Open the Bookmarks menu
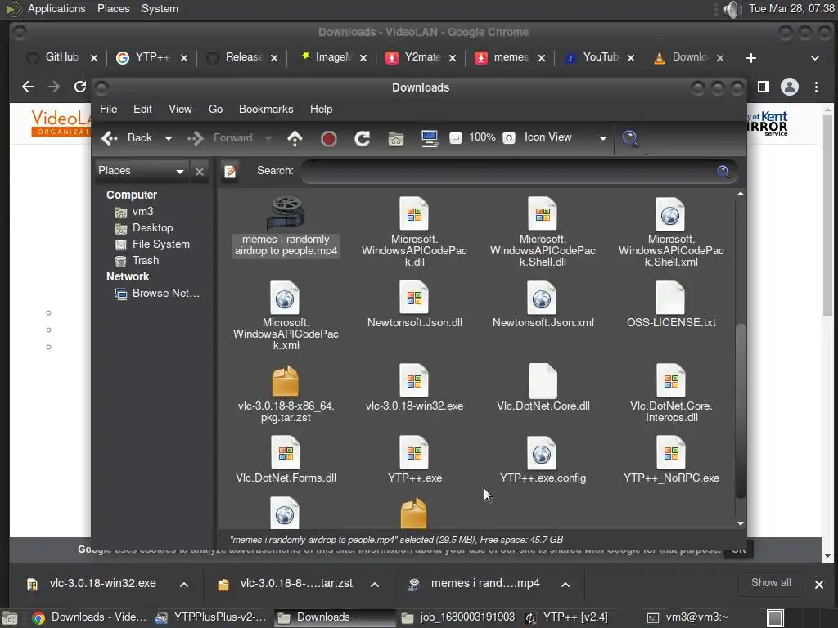Screen dimensions: 838x628 266,109
